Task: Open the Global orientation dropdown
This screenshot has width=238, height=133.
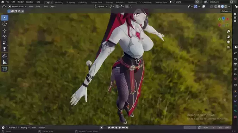Action: [x=101, y=7]
